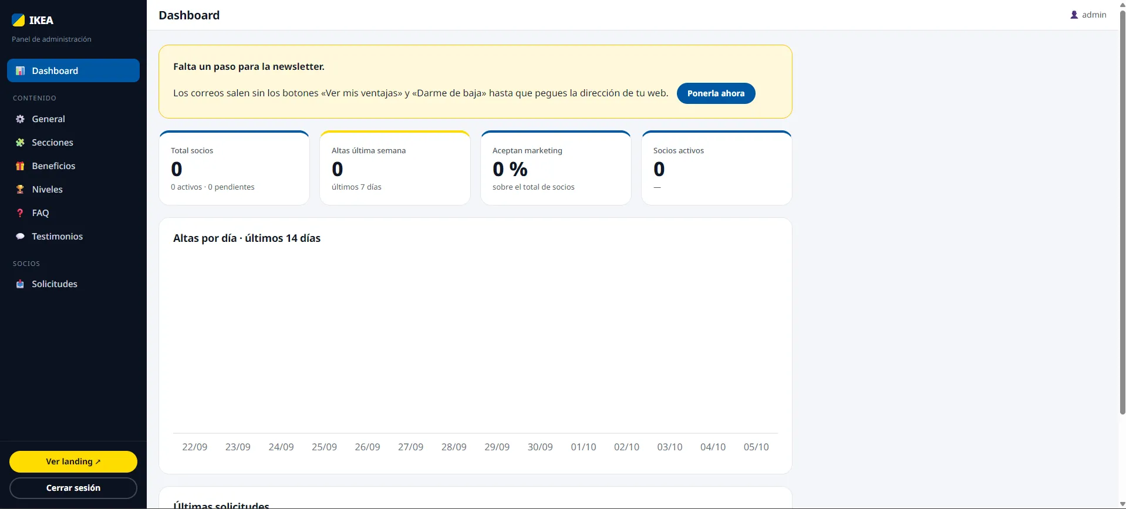Click the General gear icon
The height and width of the screenshot is (509, 1126).
[20, 119]
